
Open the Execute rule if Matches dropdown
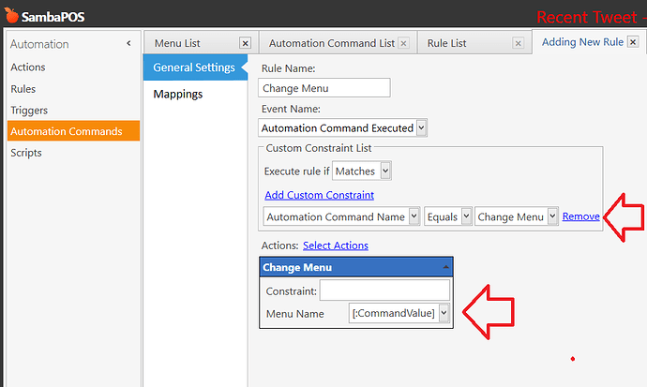point(385,171)
